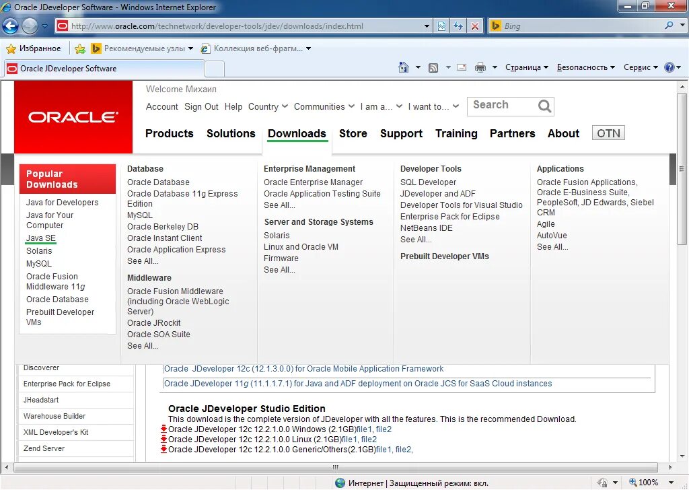Click the red Oracle logo
Screen dimensions: 689x490
click(73, 117)
